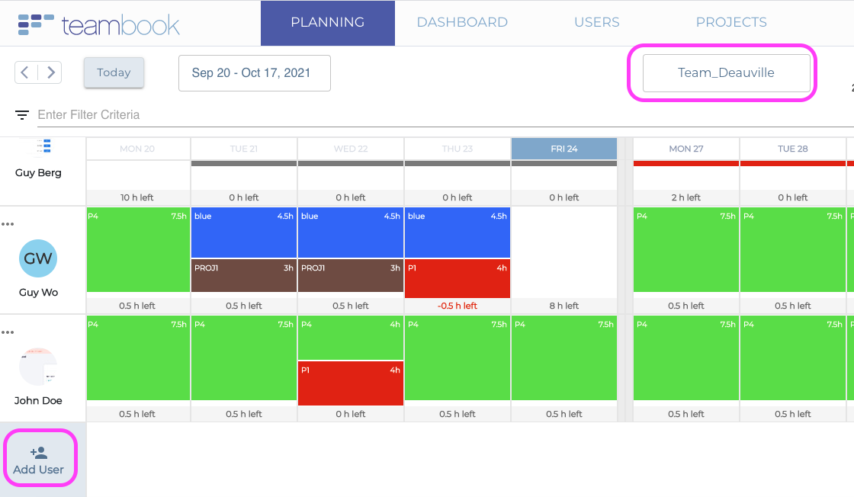Click Guy Wo's PROJ1 3h booking on Wednesday 22
Image resolution: width=854 pixels, height=497 pixels.
(x=350, y=275)
